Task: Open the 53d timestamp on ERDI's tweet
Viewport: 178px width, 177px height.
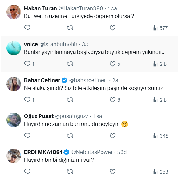Action: click(122, 152)
